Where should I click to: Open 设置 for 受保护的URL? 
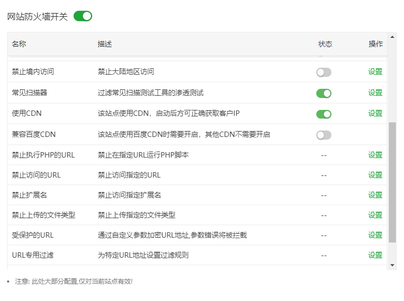375,235
